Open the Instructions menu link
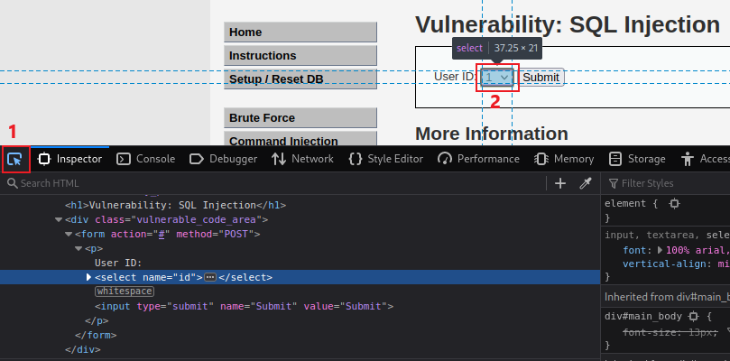730x361 pixels. click(300, 55)
